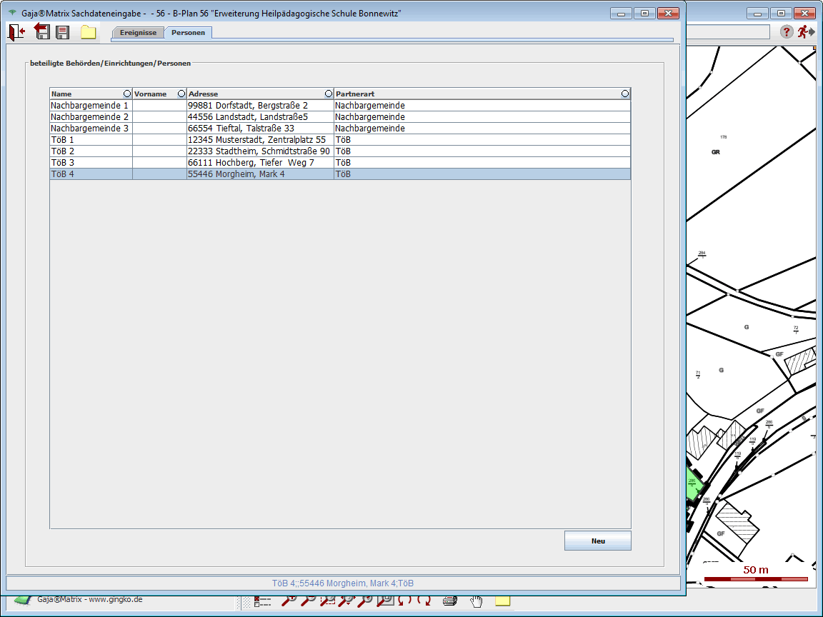Click the yellow note icon in bottom toolbar
This screenshot has height=617, width=823.
click(x=502, y=601)
